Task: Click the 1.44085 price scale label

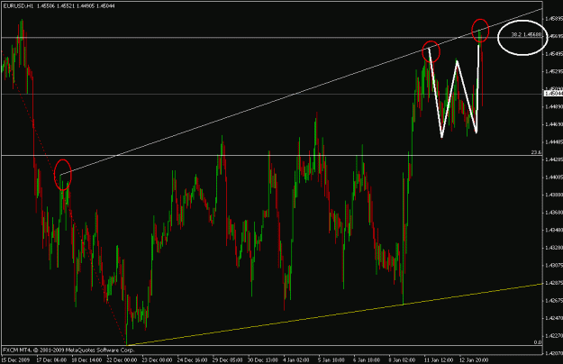Action: pyautogui.click(x=554, y=177)
